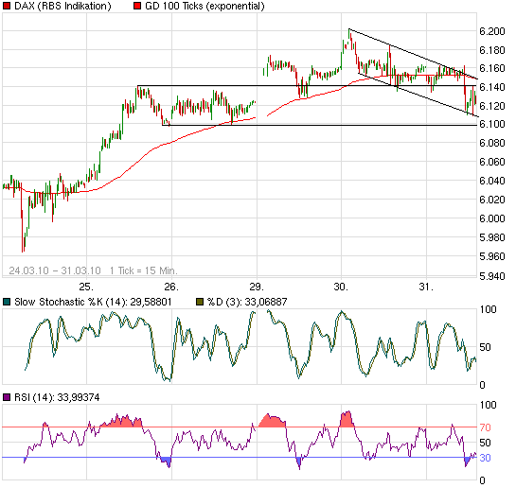
Task: Click the 'DAX (RBS Indikation)' legend label
Action: tap(62, 6)
